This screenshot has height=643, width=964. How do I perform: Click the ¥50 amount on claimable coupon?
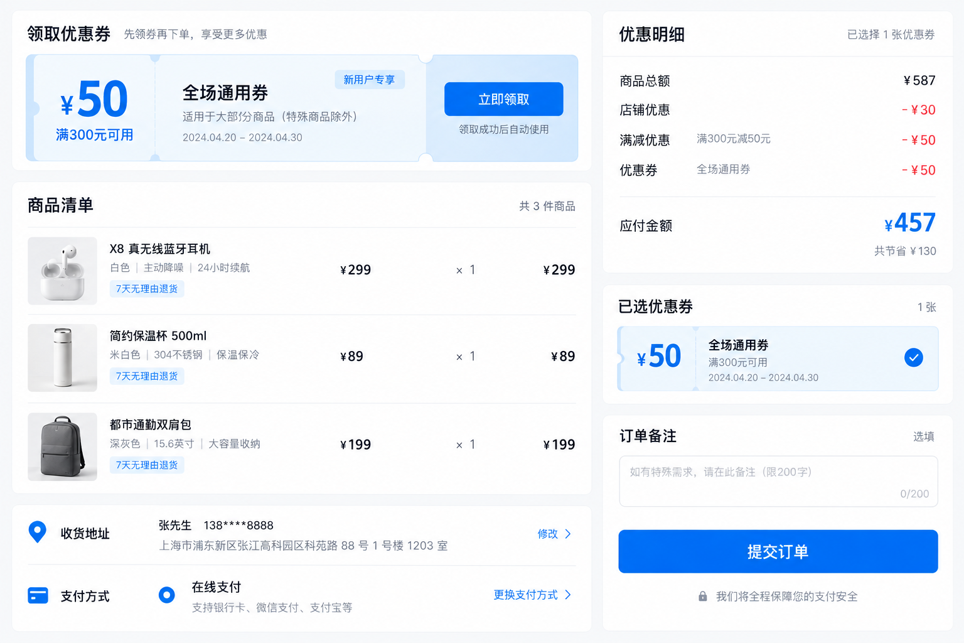pyautogui.click(x=94, y=99)
